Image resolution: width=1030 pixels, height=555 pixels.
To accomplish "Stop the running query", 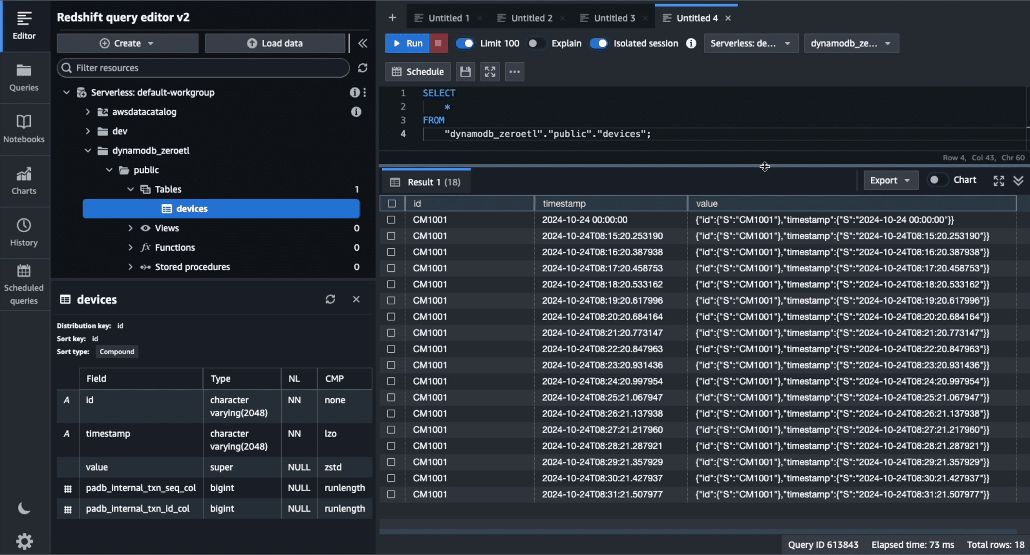I will [x=438, y=43].
